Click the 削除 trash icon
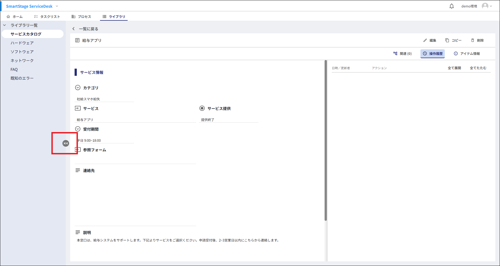 tap(473, 40)
